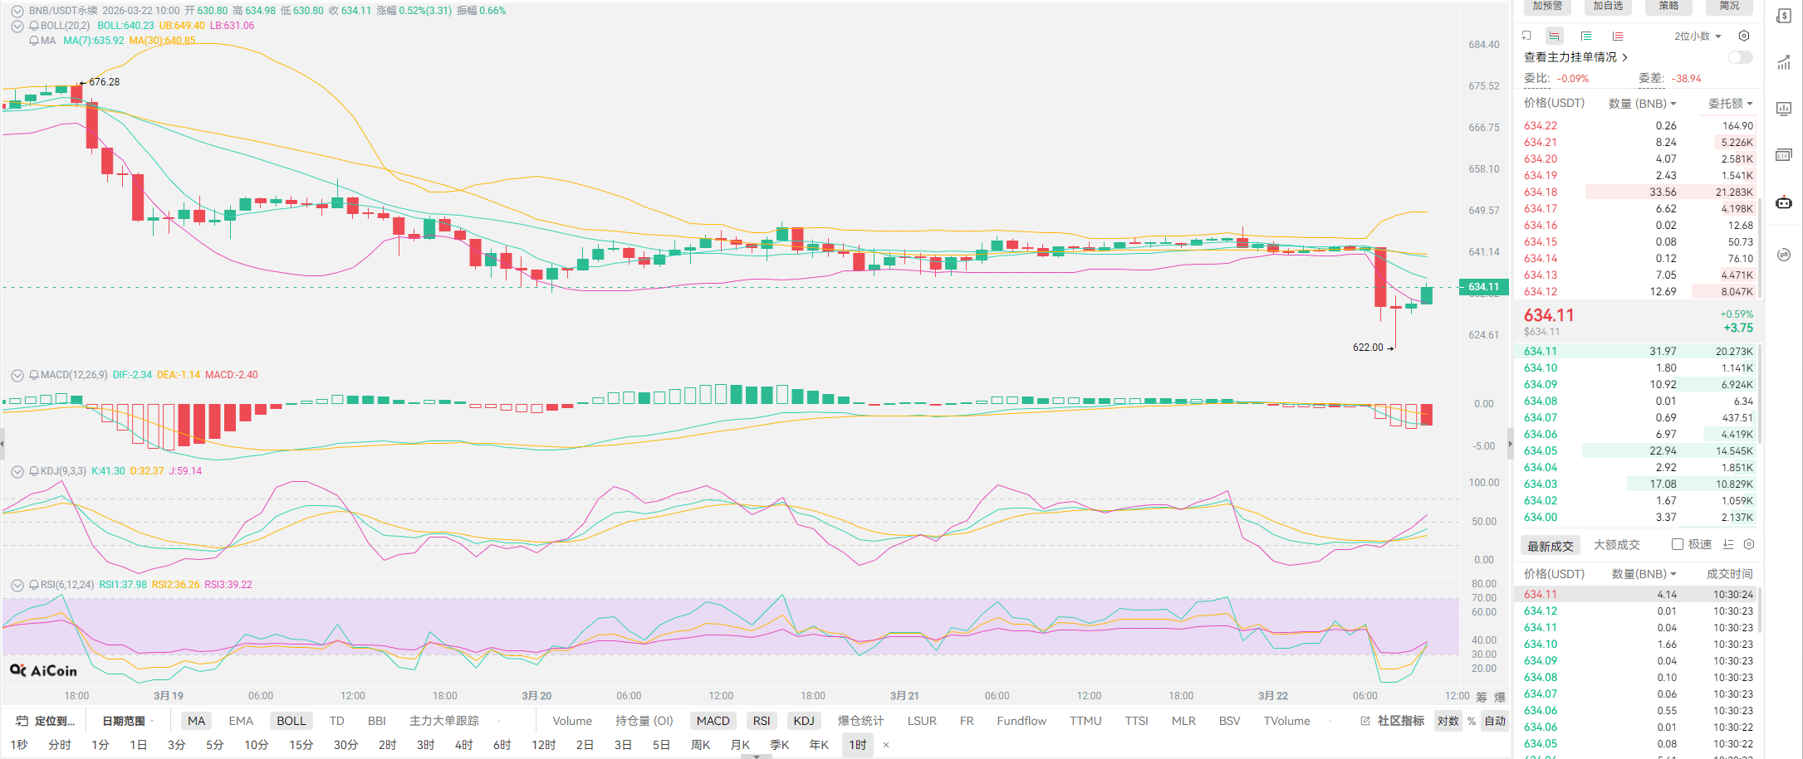Viewport: 1803px width, 759px height.
Task: Open recent trades settings hexagon icon
Action: [1749, 544]
